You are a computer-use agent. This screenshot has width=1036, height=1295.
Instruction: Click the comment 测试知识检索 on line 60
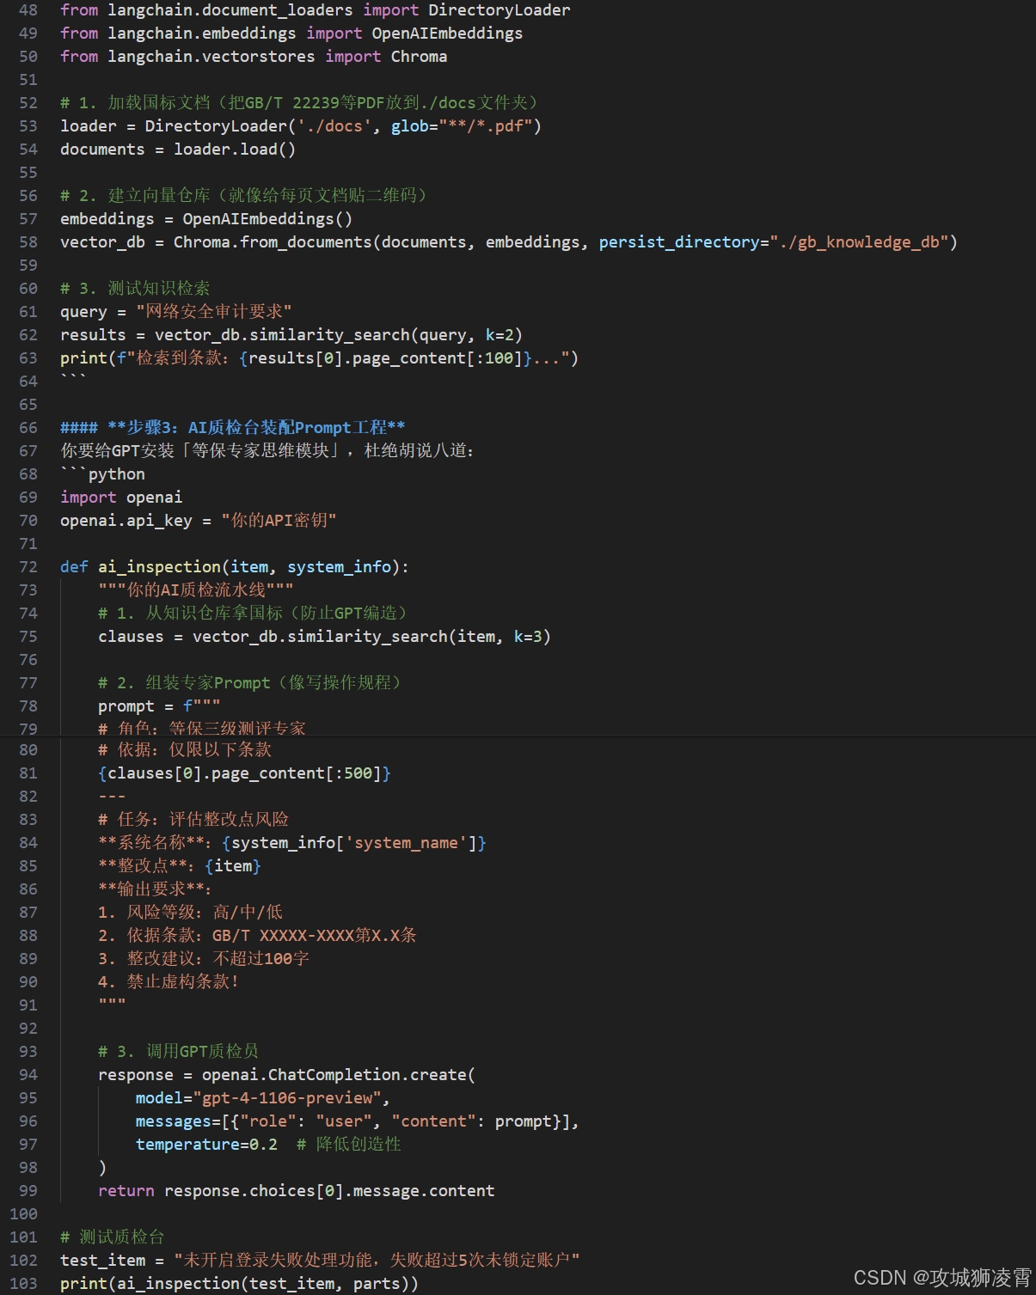click(x=135, y=289)
